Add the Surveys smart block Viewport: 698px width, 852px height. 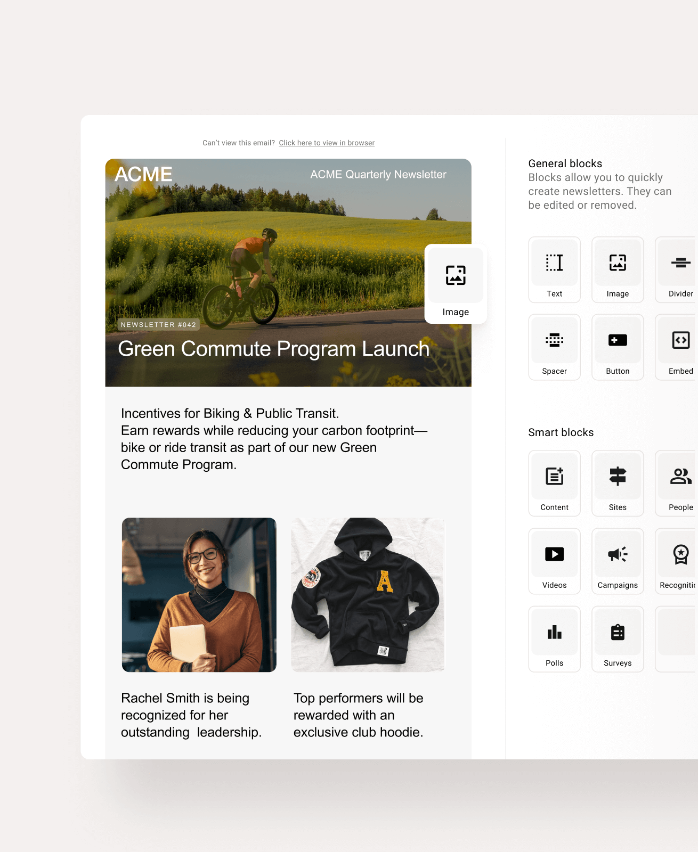point(618,638)
